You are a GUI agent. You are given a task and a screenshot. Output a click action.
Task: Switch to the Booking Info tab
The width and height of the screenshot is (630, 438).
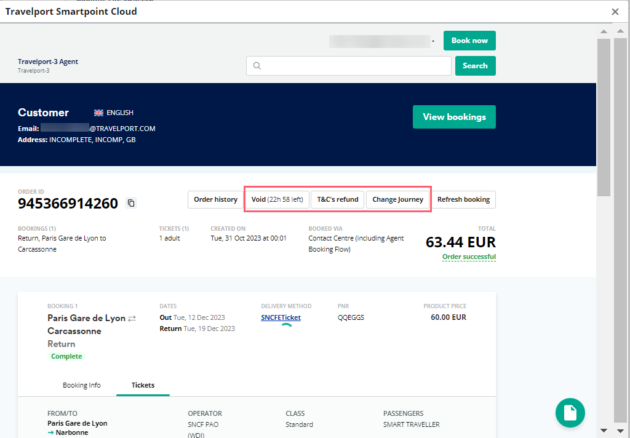pyautogui.click(x=82, y=385)
